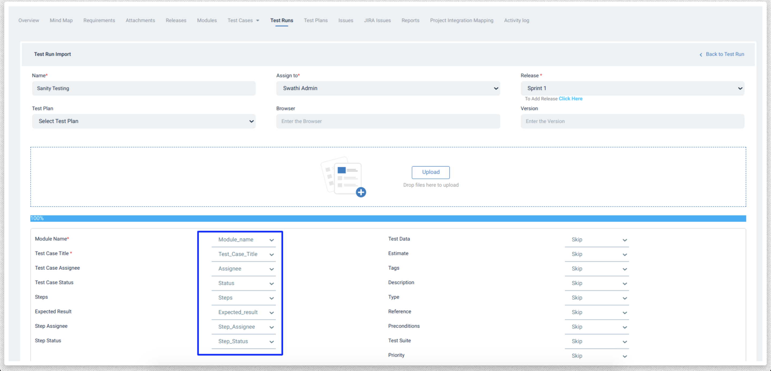771x371 pixels.
Task: Open the Module_name mapping dropdown
Action: 243,240
